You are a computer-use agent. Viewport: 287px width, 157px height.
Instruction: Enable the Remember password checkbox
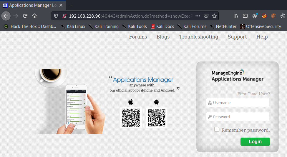point(217,129)
